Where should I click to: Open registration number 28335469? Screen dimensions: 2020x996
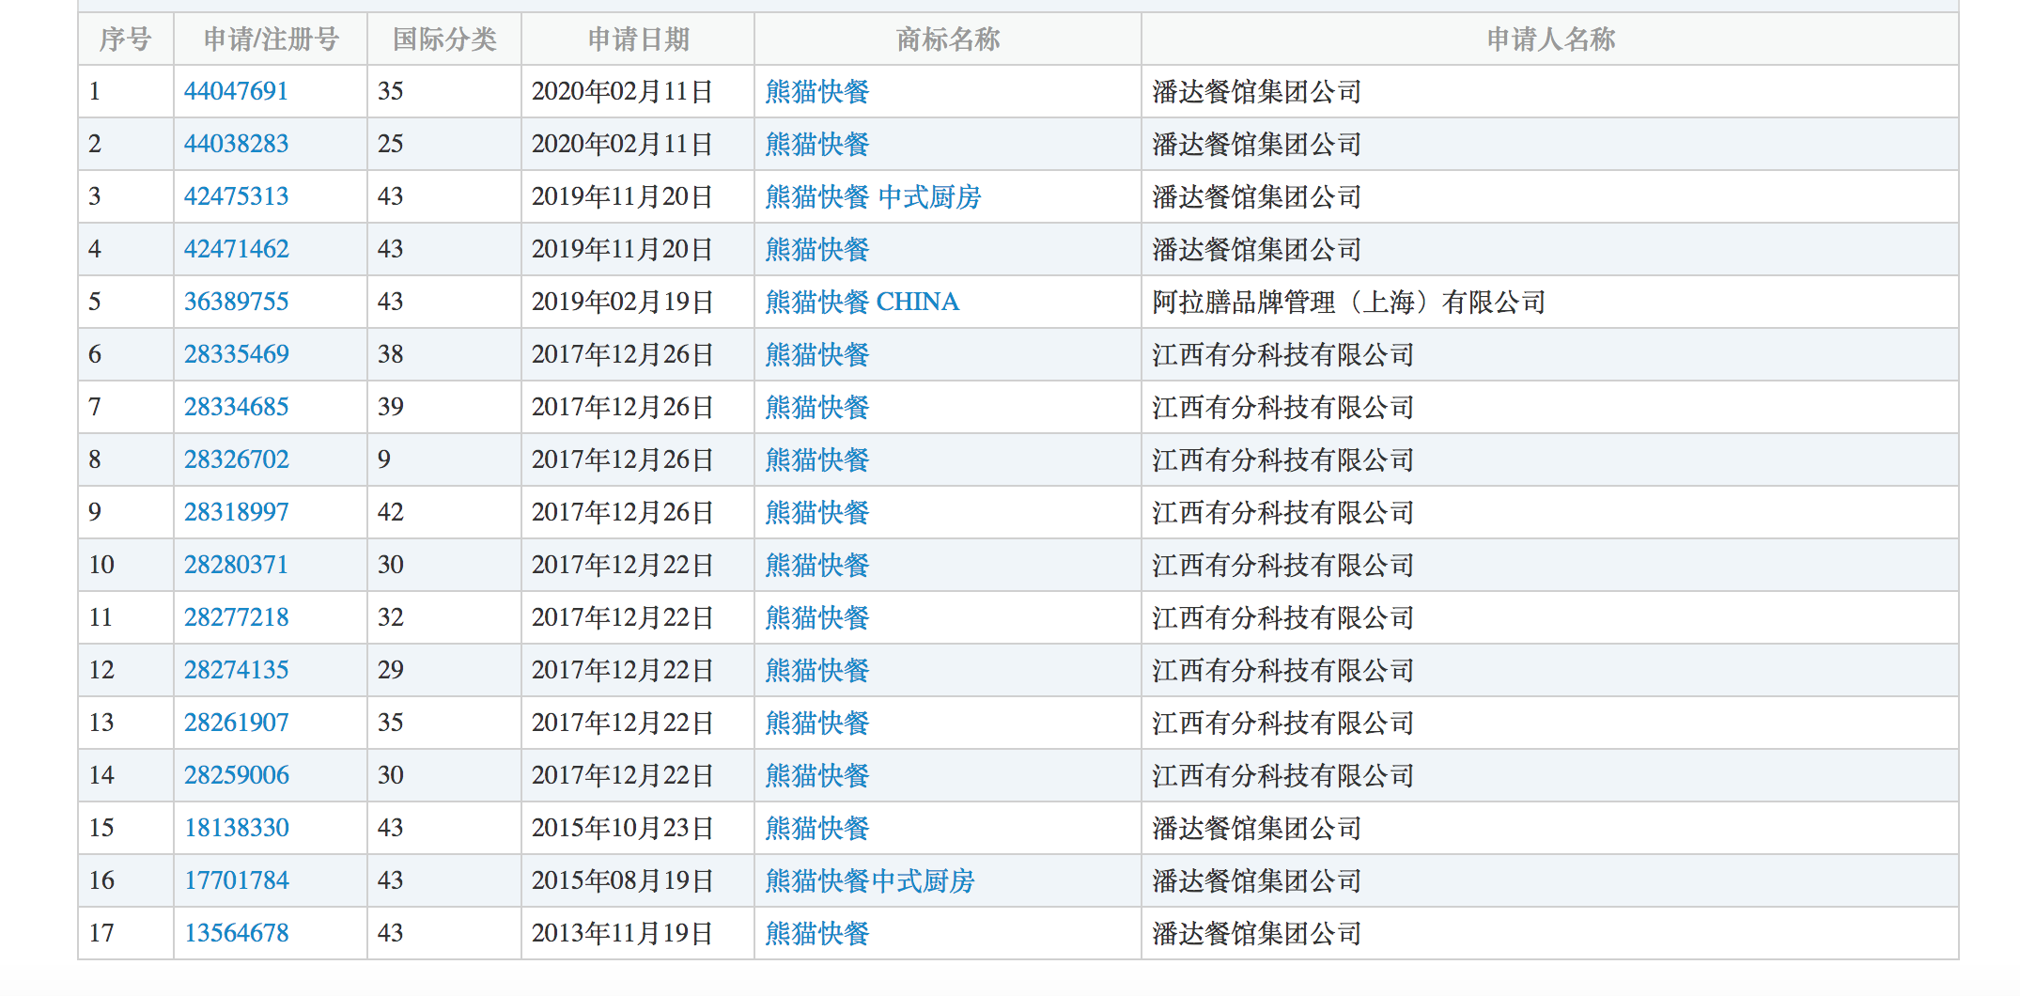[x=236, y=354]
